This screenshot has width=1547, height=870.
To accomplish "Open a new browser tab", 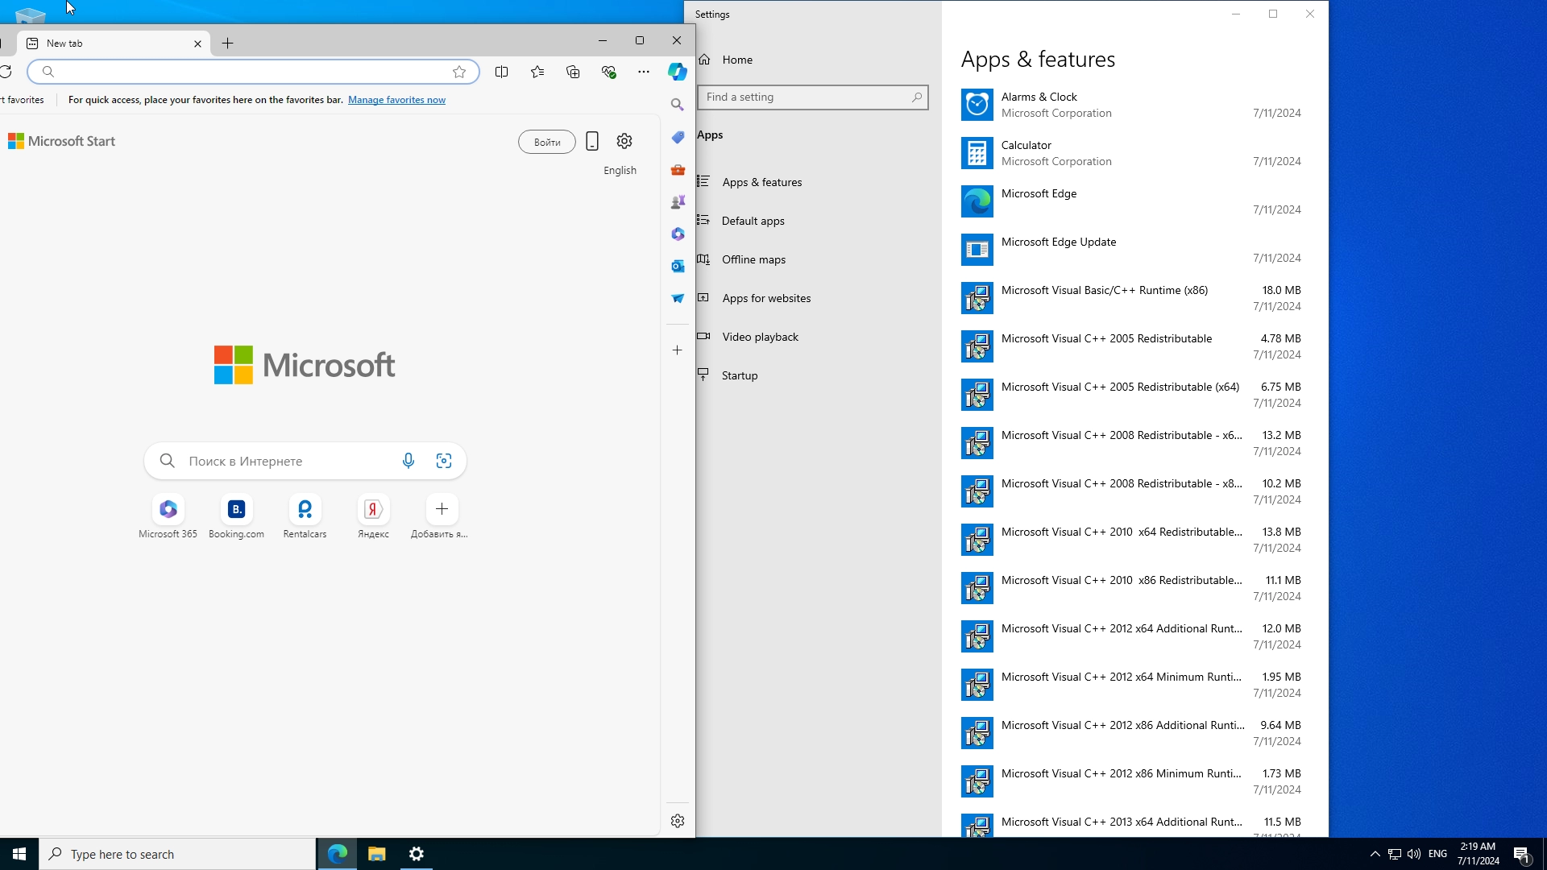I will click(227, 43).
